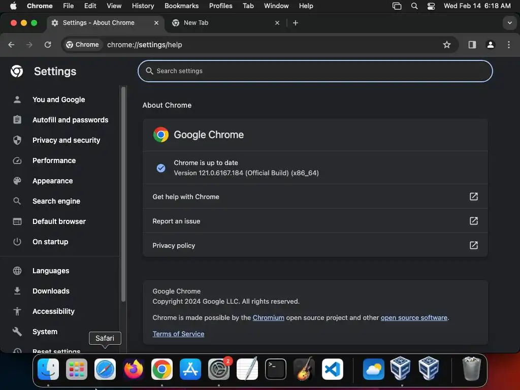
Task: Focus the Search settings field
Action: coord(315,71)
